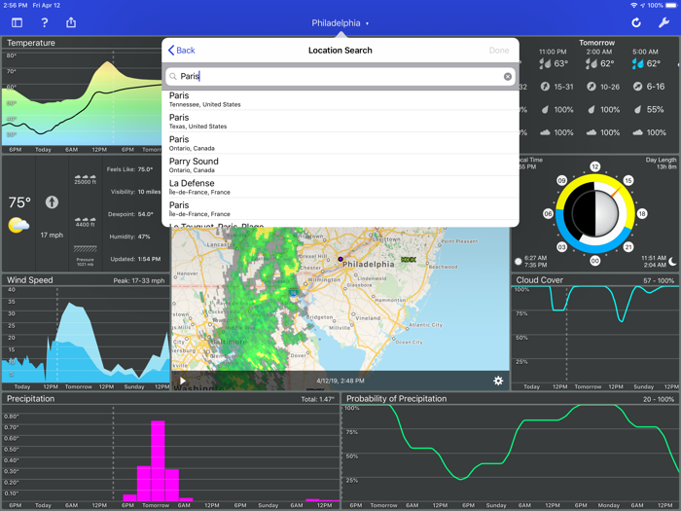Open settings wrench icon
The image size is (681, 511).
tap(663, 22)
